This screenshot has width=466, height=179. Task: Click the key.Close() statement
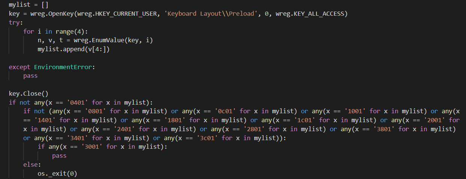click(29, 93)
